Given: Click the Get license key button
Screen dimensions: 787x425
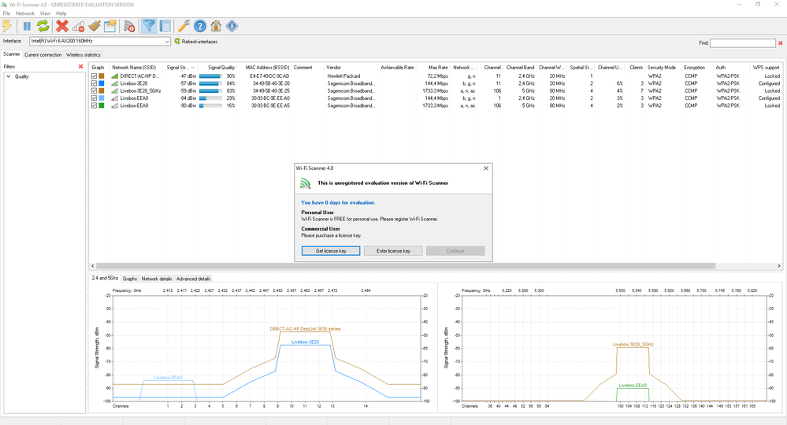Looking at the screenshot, I should (x=331, y=250).
